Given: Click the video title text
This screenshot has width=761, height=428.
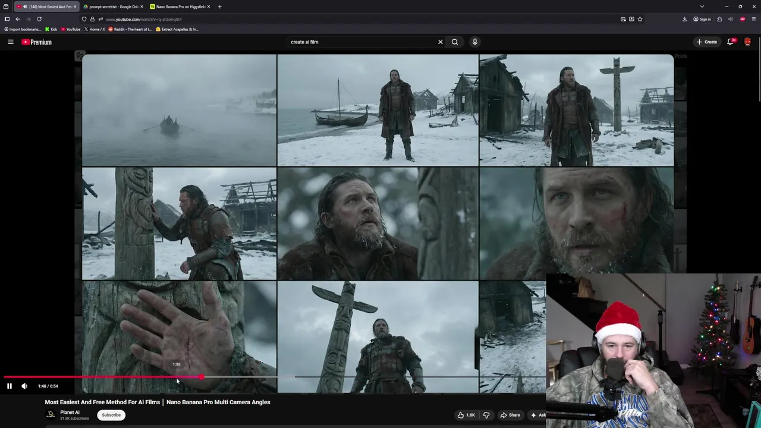Looking at the screenshot, I should point(158,402).
